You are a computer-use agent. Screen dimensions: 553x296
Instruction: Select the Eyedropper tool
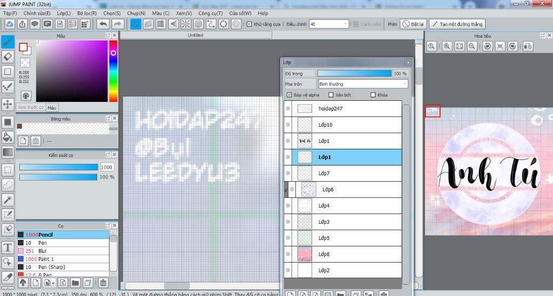pos(8,277)
